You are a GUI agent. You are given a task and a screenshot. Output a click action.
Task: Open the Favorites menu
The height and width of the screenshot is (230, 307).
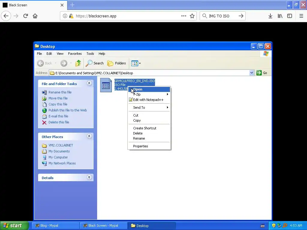coord(75,54)
